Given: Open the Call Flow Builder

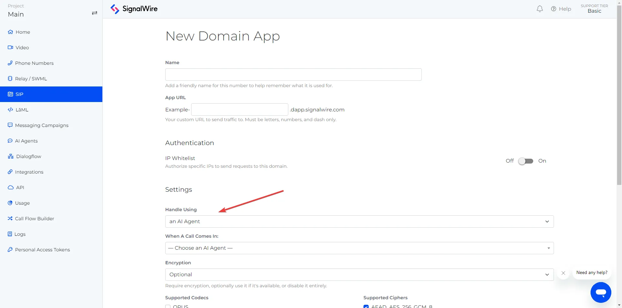Looking at the screenshot, I should pos(34,218).
